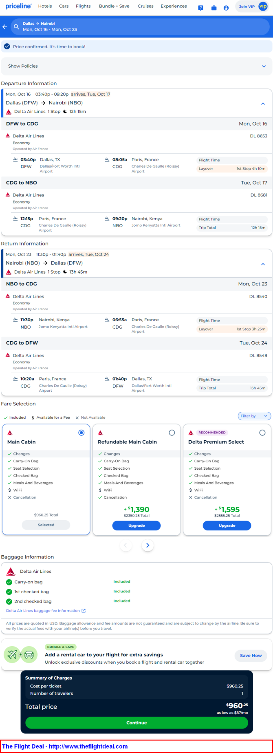Click the $2555.25 Total text
273x753 pixels.
[x=227, y=516]
